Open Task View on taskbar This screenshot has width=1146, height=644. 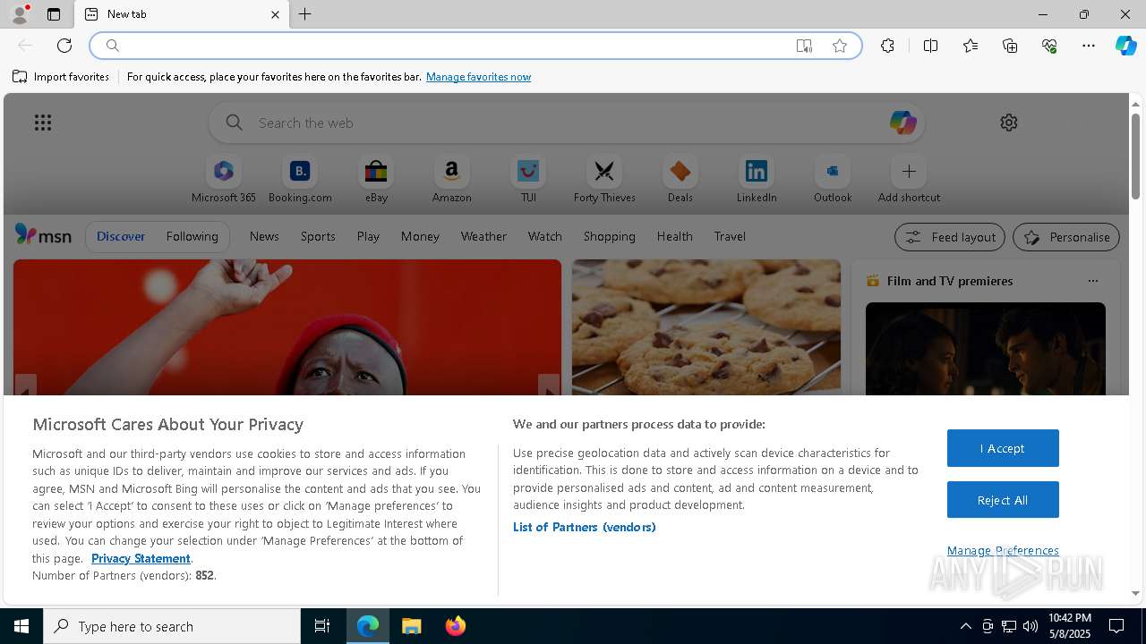(322, 626)
